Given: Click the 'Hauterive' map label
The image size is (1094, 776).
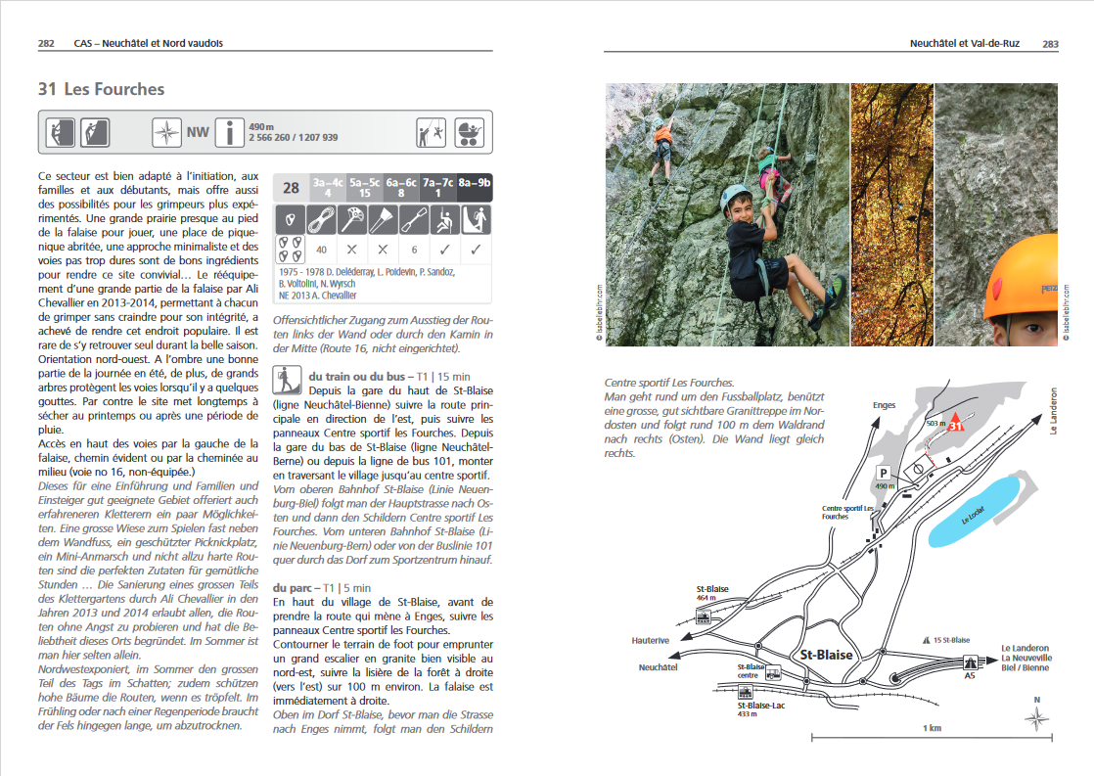Looking at the screenshot, I should 651,641.
